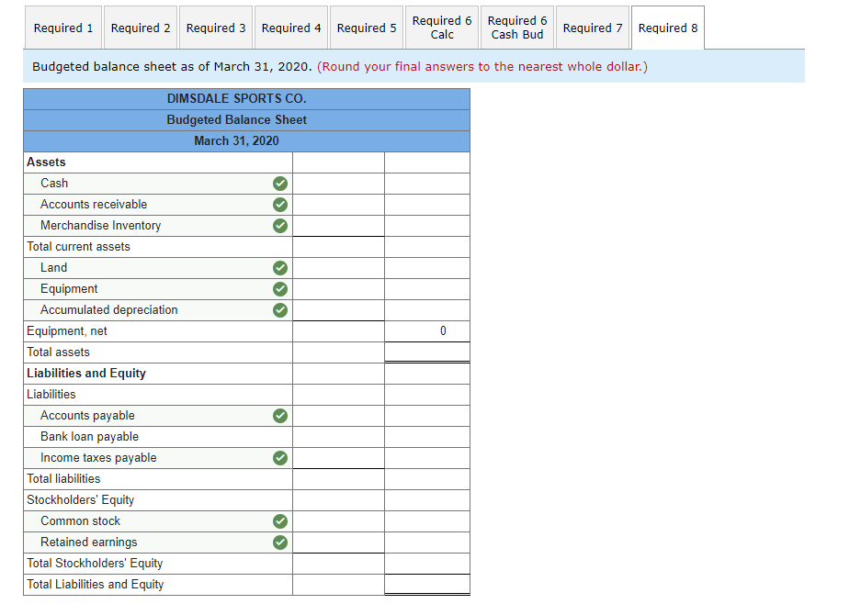This screenshot has height=604, width=861.
Task: Click the Retained earnings amount input cell
Action: pos(338,542)
